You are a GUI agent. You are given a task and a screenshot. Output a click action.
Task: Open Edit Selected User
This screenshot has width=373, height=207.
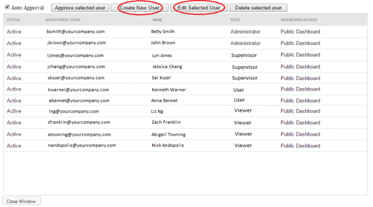click(x=199, y=8)
